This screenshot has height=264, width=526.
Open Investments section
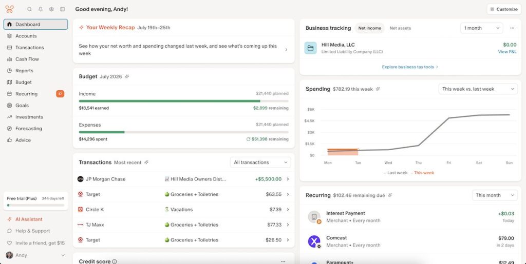35,117
